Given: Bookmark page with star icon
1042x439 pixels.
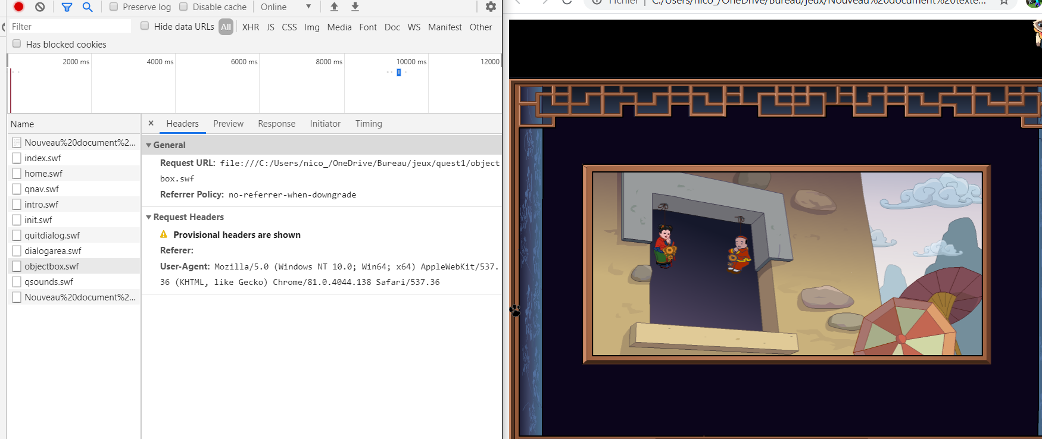Looking at the screenshot, I should pos(1004,2).
